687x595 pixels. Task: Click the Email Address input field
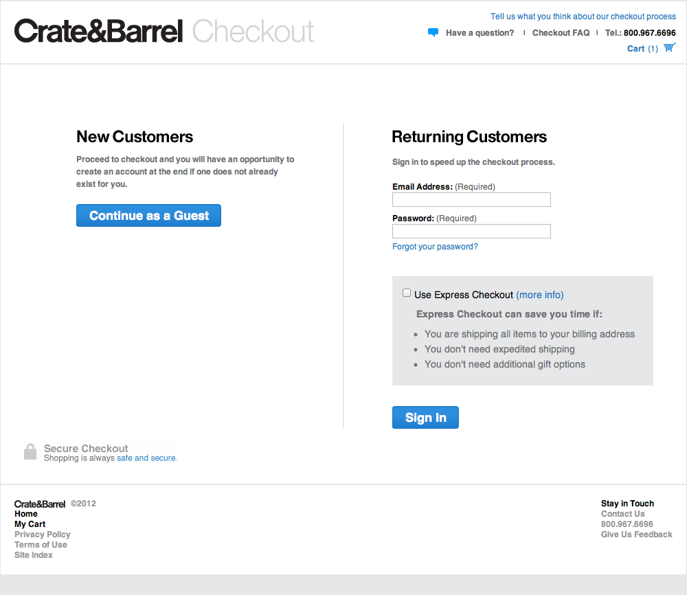point(471,199)
